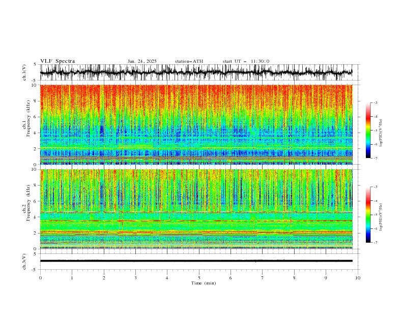The height and width of the screenshot is (312, 403).
Task: Select the date text "Jan. 24, 2025"
Action: click(142, 61)
